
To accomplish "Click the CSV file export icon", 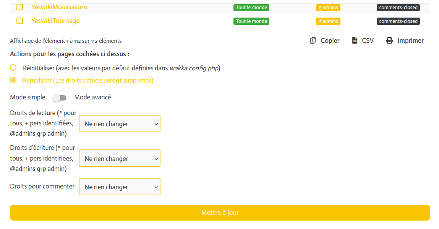I will point(355,41).
